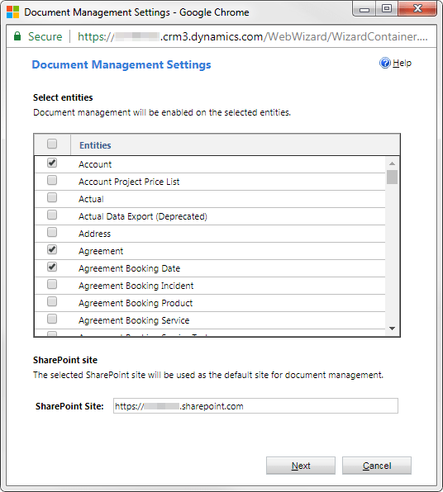Select the Agreement Booking Product row text

pos(136,303)
